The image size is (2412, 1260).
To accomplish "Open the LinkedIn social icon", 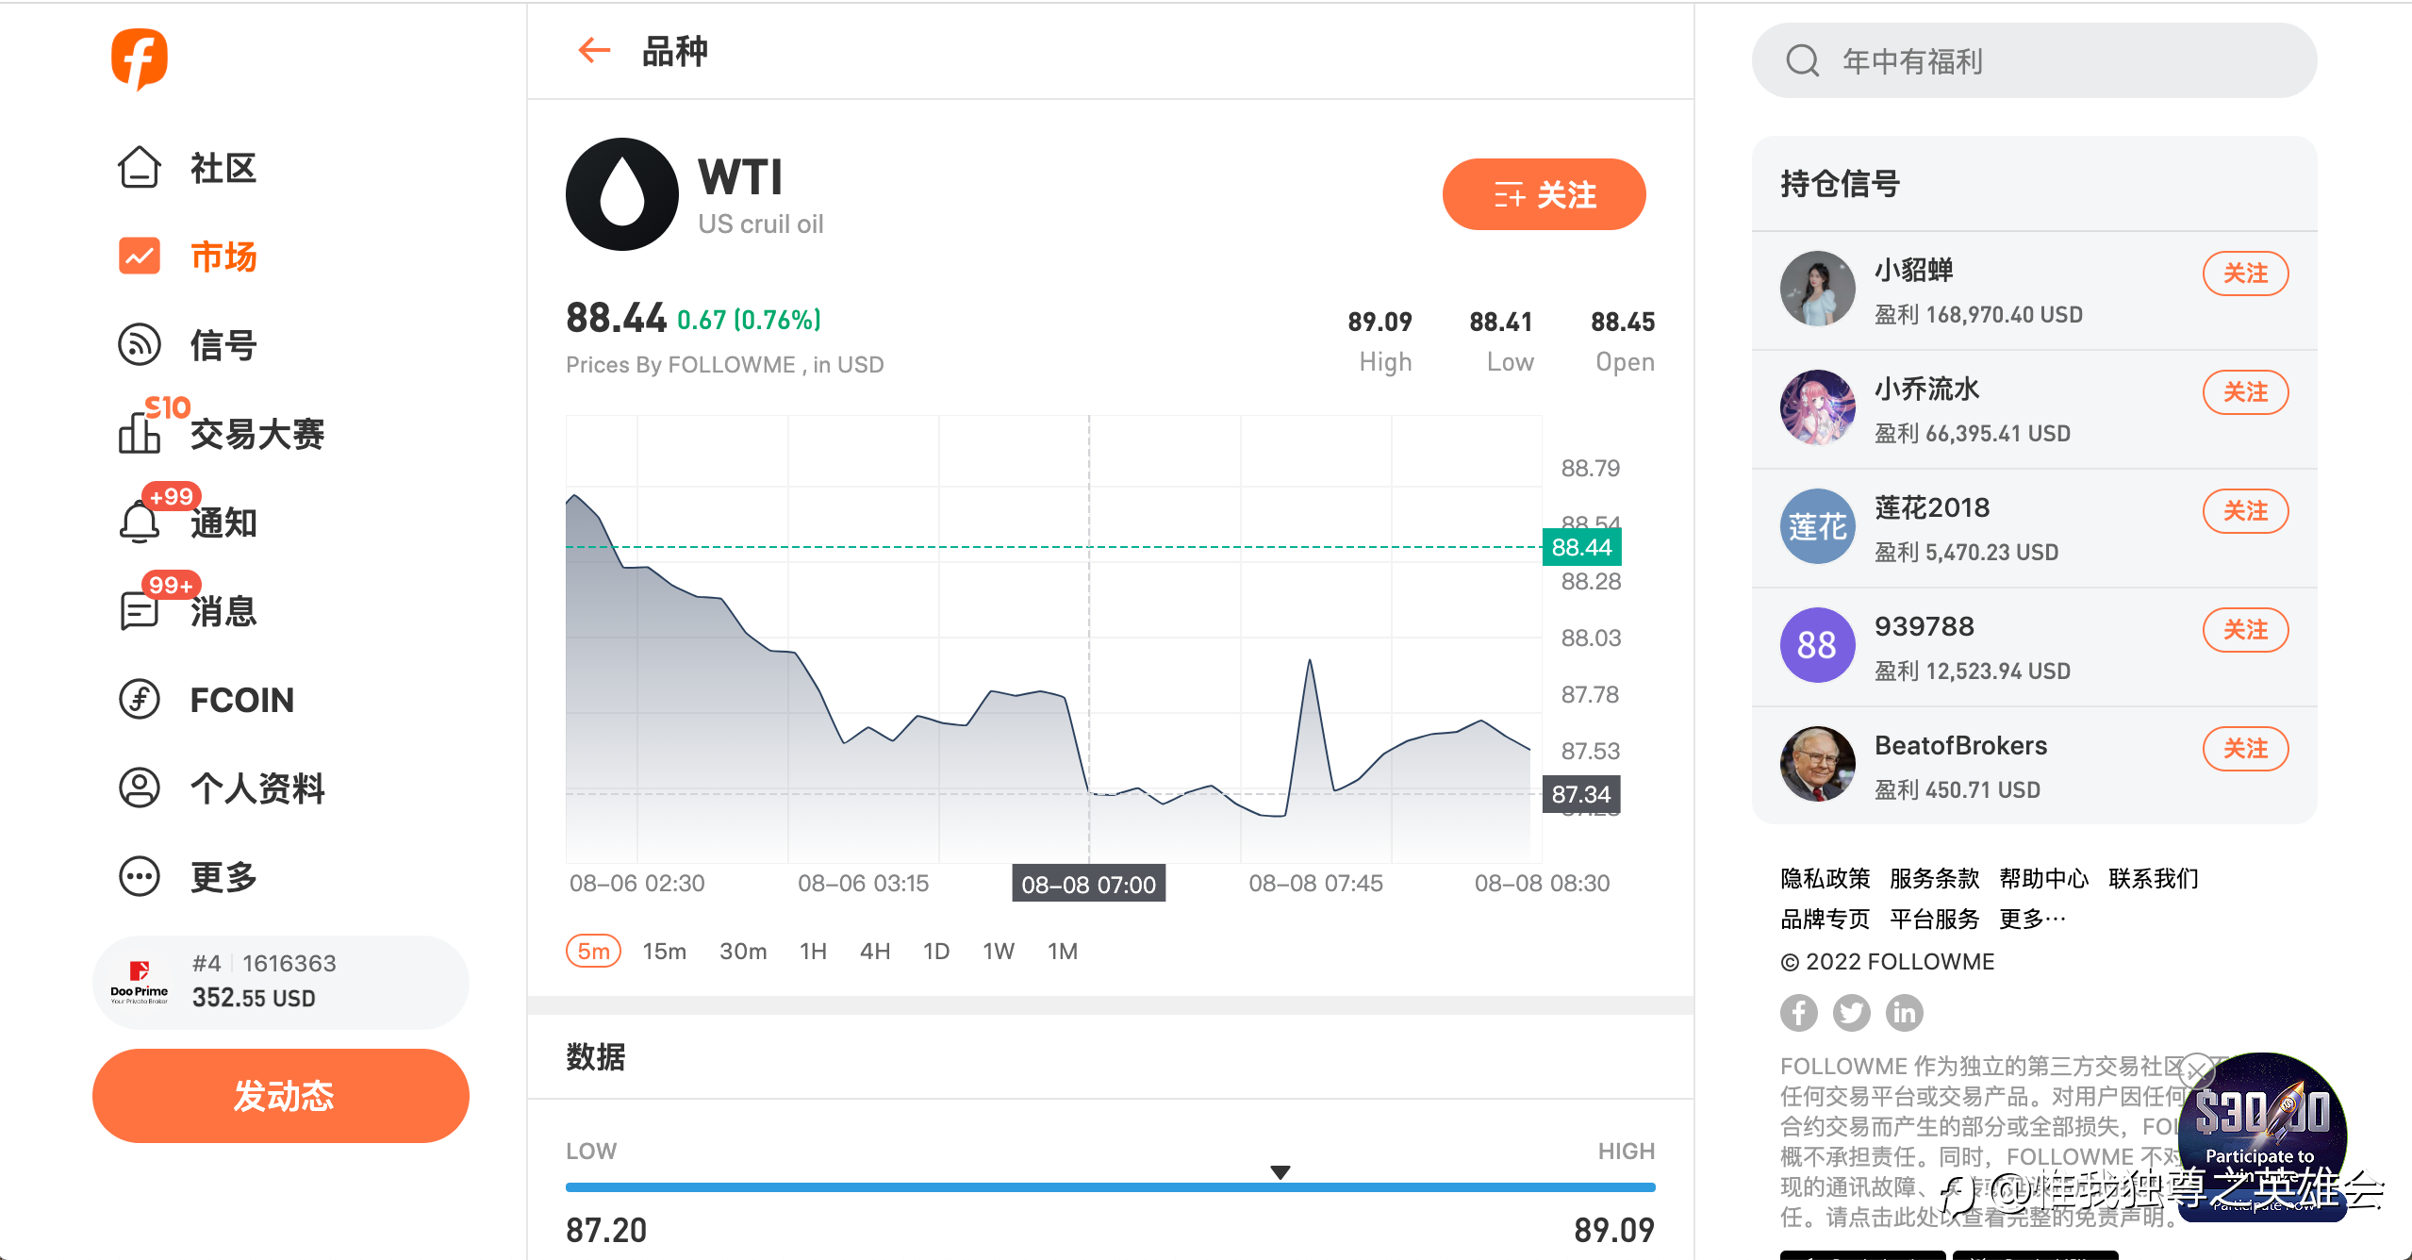I will coord(1905,1013).
